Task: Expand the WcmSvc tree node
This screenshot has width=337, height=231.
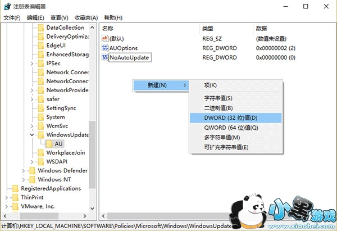Action: [x=32, y=126]
